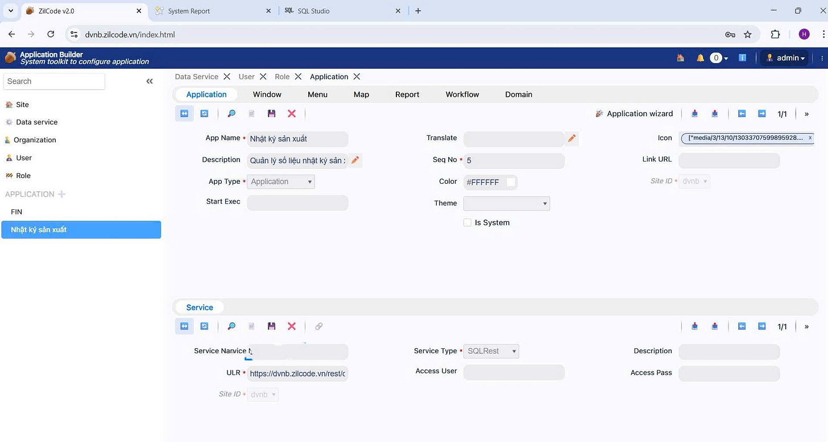Remove the Icon media file entry
Image resolution: width=828 pixels, height=442 pixels.
coord(810,138)
